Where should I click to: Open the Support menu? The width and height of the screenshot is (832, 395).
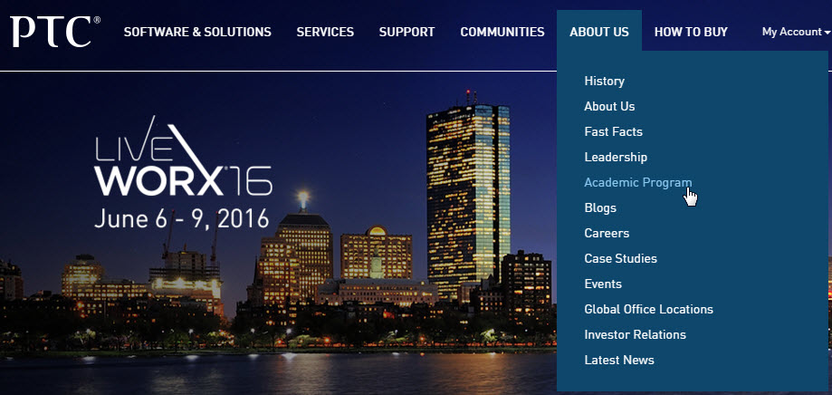(x=407, y=32)
